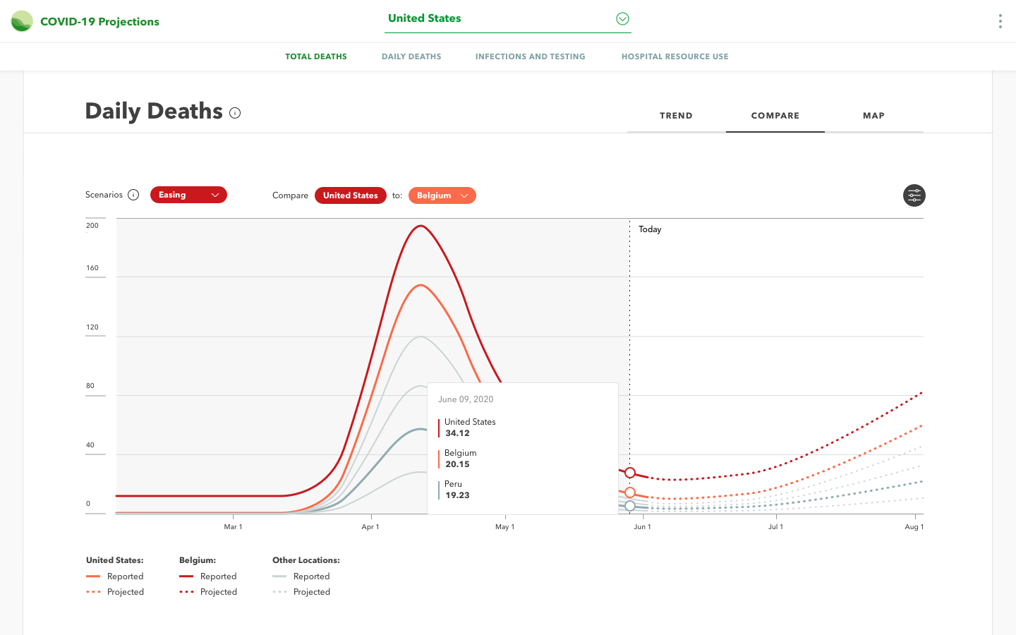Toggle Belgium Projected line in legend
The image size is (1016, 635).
(x=210, y=591)
